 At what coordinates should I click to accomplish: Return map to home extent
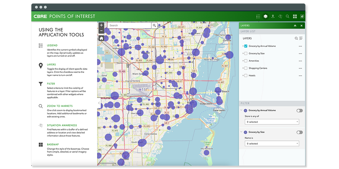[x=101, y=38]
